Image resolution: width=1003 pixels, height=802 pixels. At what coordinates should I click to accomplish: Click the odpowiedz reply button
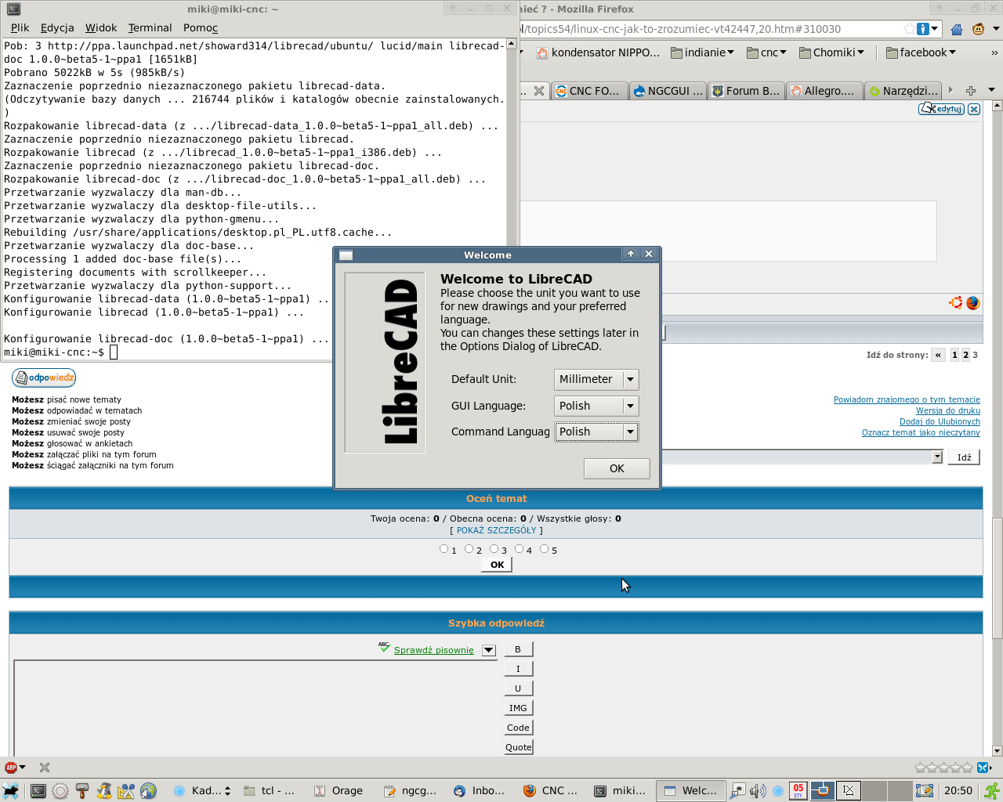click(x=44, y=378)
